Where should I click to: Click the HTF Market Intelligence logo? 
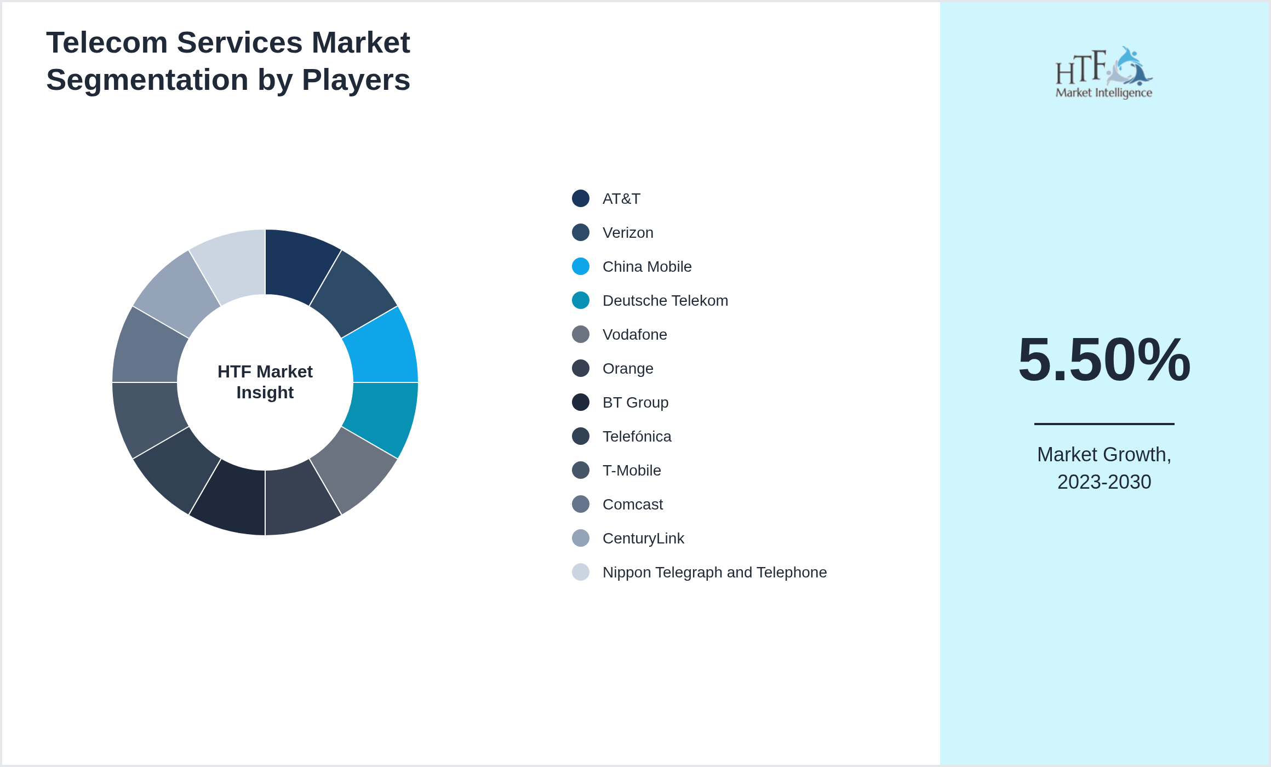[x=1104, y=71]
